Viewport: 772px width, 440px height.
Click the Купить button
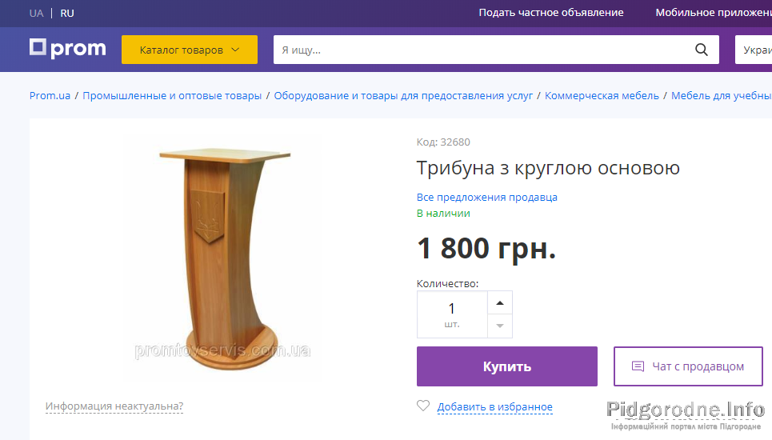click(507, 366)
